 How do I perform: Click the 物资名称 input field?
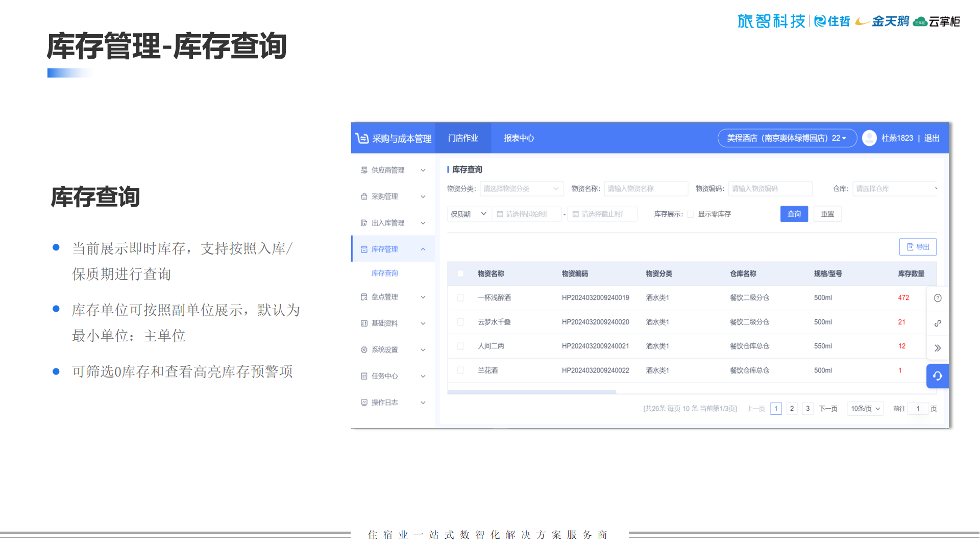point(646,189)
